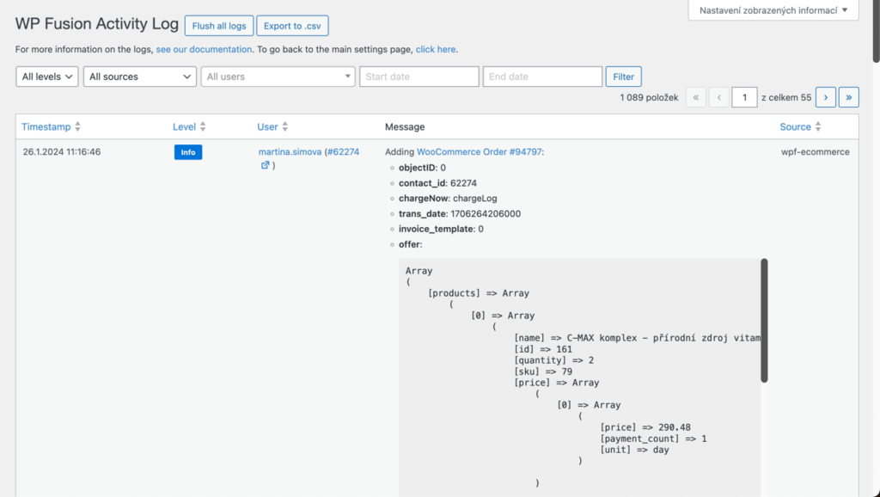Click the Message column header
This screenshot has height=497, width=880.
[x=405, y=127]
